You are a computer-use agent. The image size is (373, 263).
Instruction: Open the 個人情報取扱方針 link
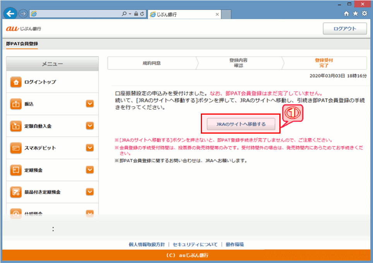pos(147,244)
